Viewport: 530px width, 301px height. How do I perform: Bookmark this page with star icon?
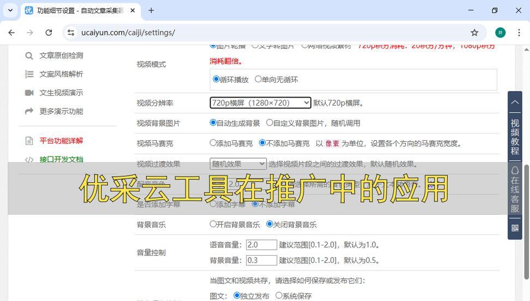click(x=474, y=32)
